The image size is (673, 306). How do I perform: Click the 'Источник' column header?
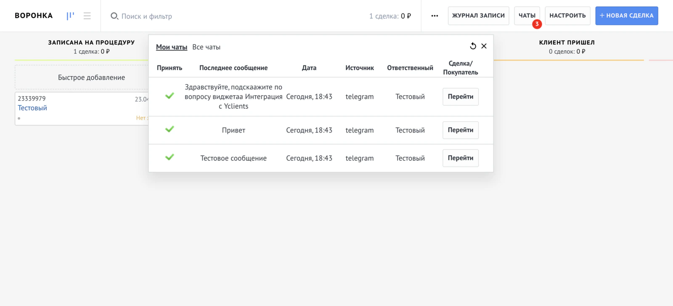360,68
